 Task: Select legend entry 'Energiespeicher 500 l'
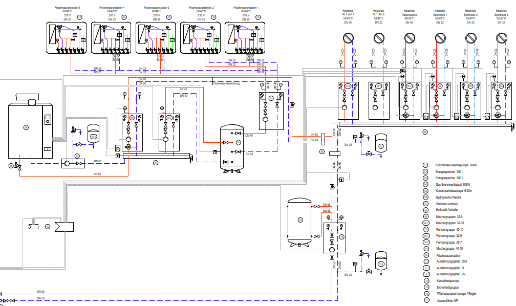click(x=449, y=172)
